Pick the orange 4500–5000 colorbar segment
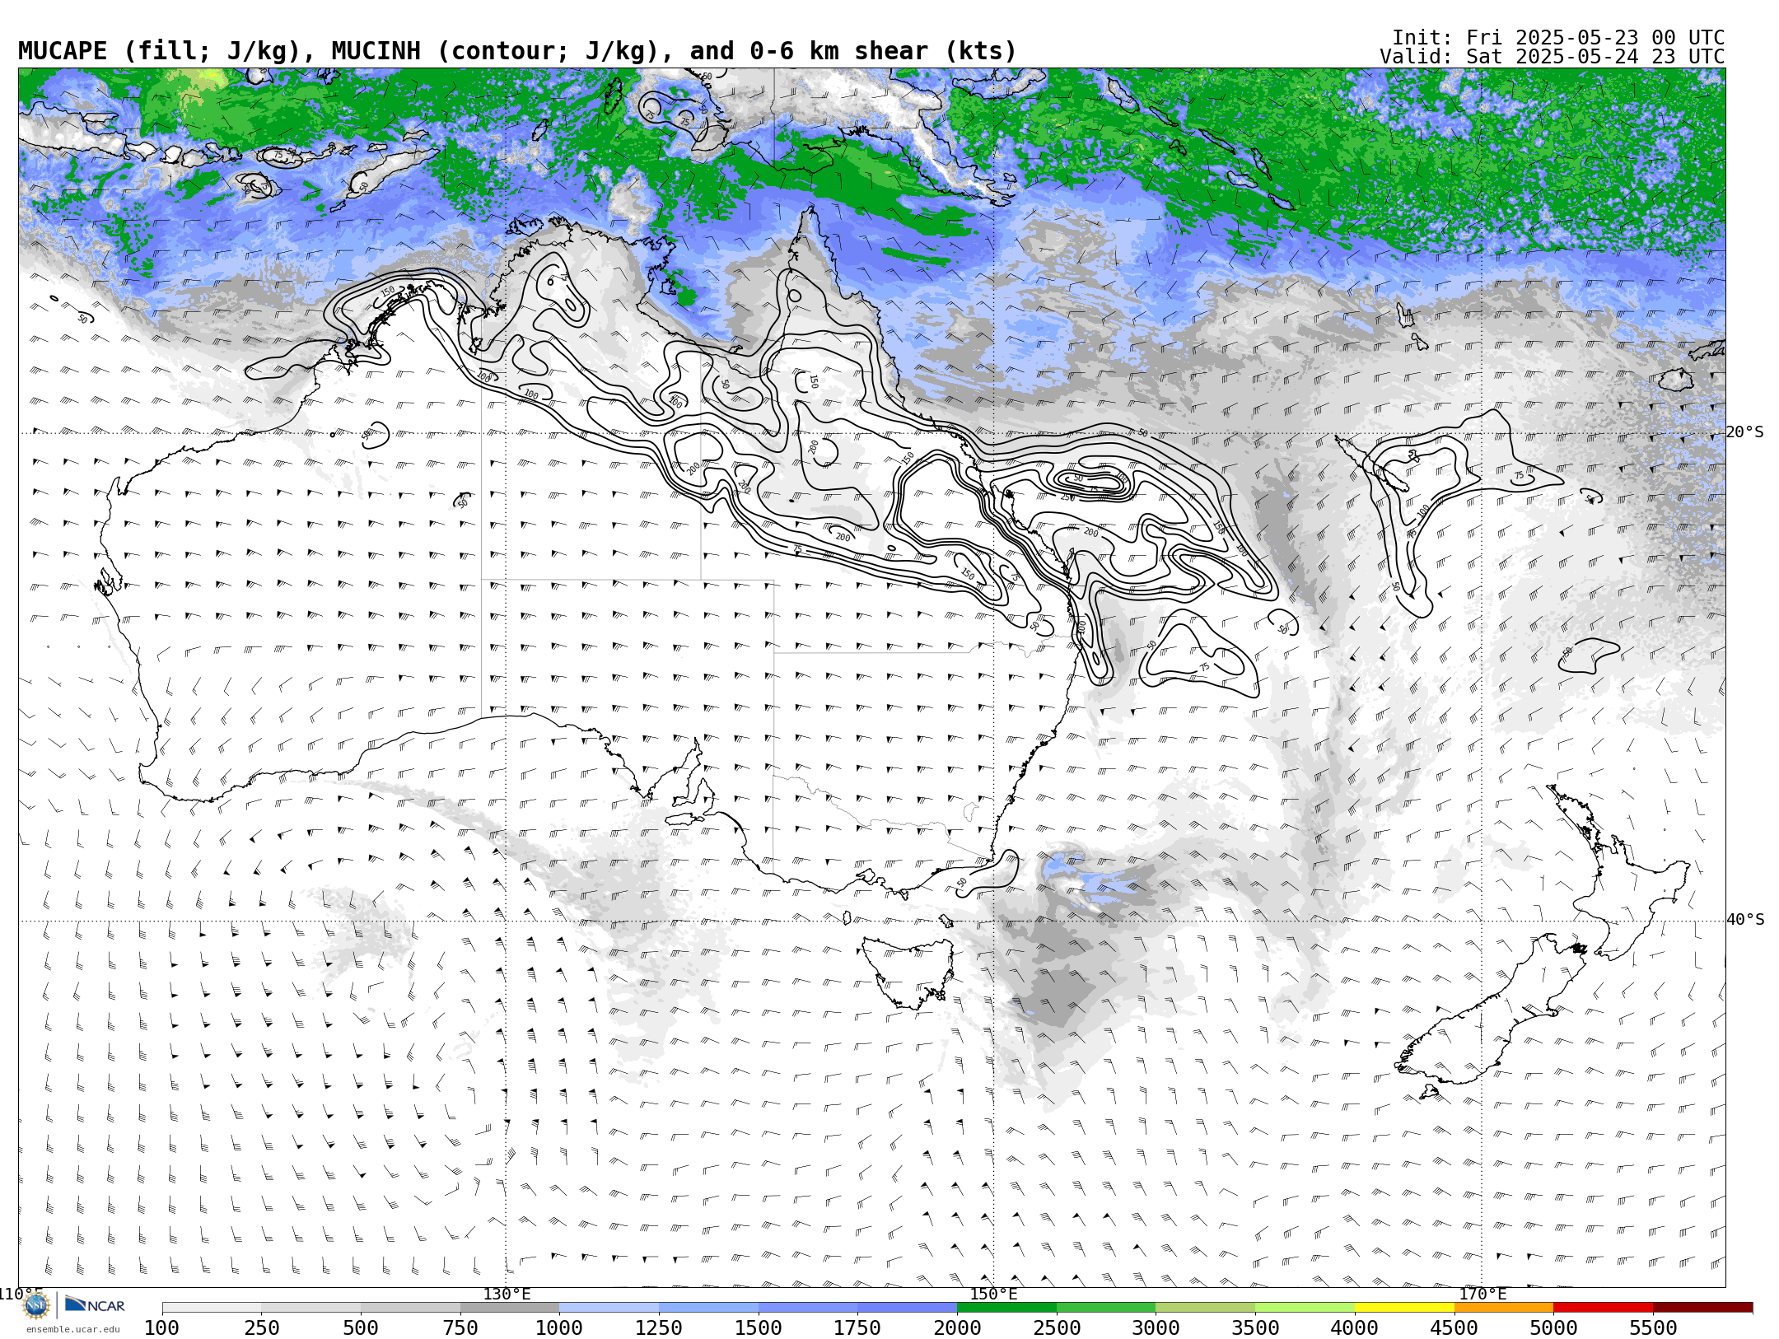This screenshot has height=1339, width=1779. tap(1504, 1308)
